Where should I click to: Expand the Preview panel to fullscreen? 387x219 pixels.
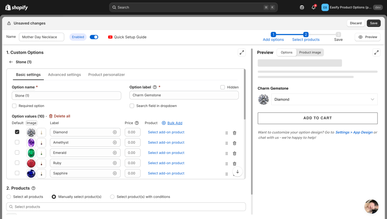point(376,53)
